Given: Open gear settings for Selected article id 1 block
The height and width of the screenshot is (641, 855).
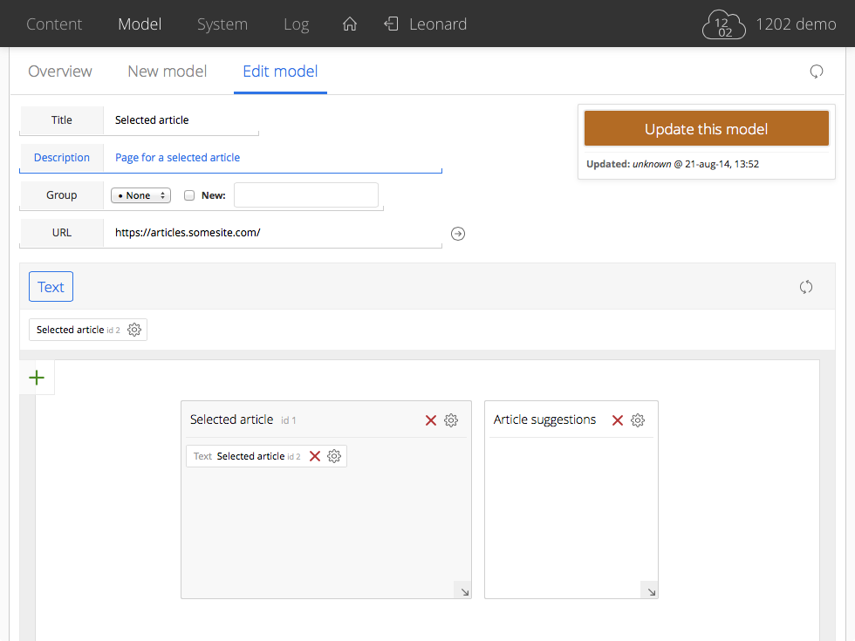Looking at the screenshot, I should 451,420.
